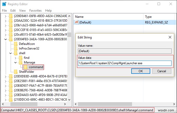Click values pane horizontal scrollbar thumb
Viewport: 177px width, 113px height.
click(105, 104)
